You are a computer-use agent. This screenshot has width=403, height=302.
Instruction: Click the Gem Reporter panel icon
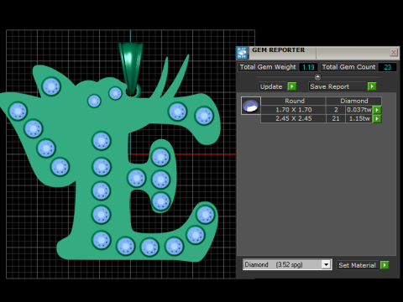[243, 53]
